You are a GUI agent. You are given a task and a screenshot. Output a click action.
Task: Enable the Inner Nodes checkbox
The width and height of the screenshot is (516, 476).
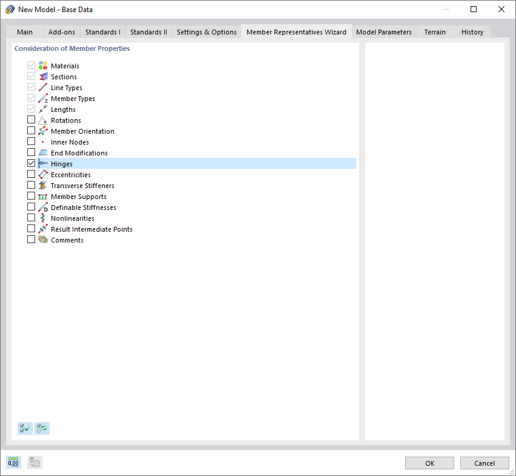pyautogui.click(x=31, y=142)
